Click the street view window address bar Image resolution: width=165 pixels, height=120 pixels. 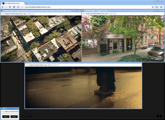pos(123,14)
